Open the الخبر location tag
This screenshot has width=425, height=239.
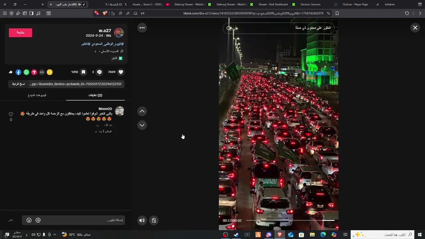click(x=117, y=58)
